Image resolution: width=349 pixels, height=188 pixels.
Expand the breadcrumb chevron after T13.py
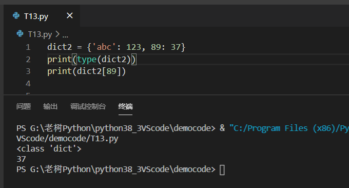point(57,34)
